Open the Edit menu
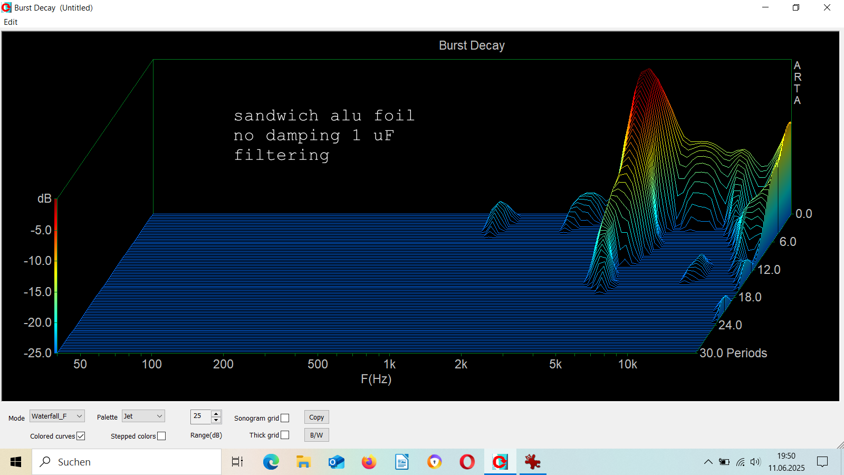The height and width of the screenshot is (475, 844). pos(11,22)
